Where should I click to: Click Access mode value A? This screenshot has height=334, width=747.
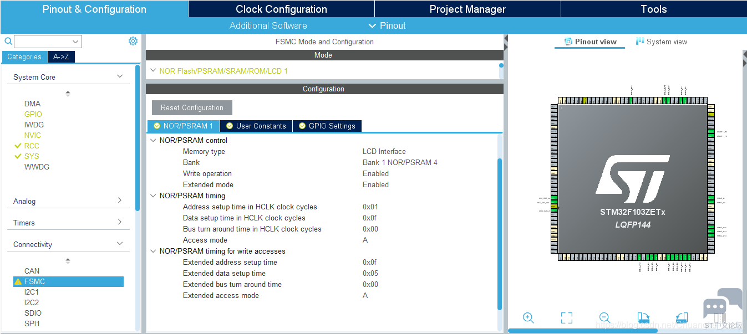point(365,240)
